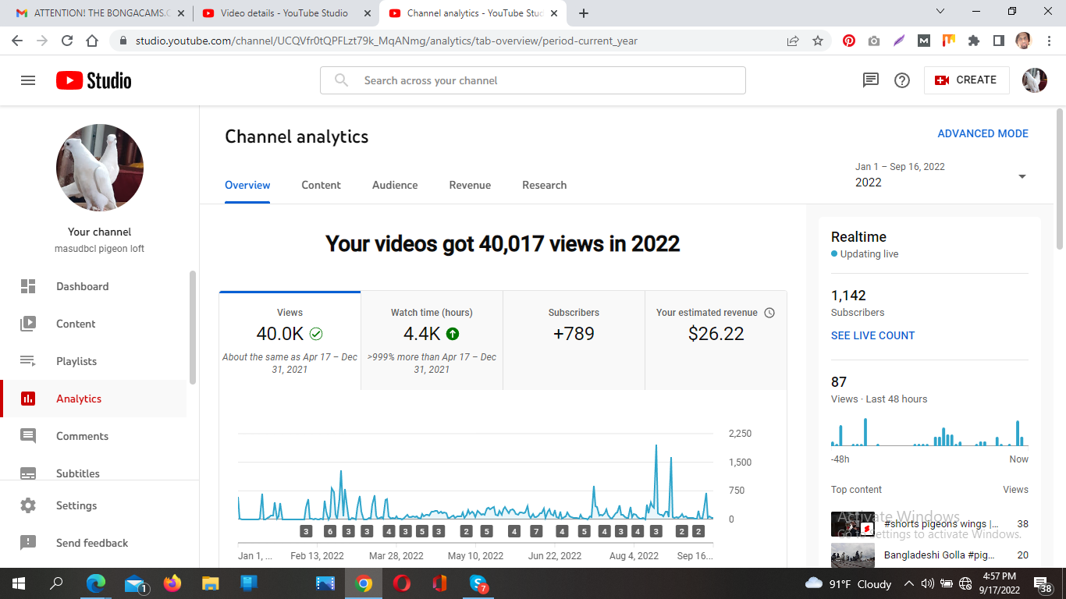Open the Chrome profile avatar in toolbar
1066x599 pixels.
[x=1023, y=41]
